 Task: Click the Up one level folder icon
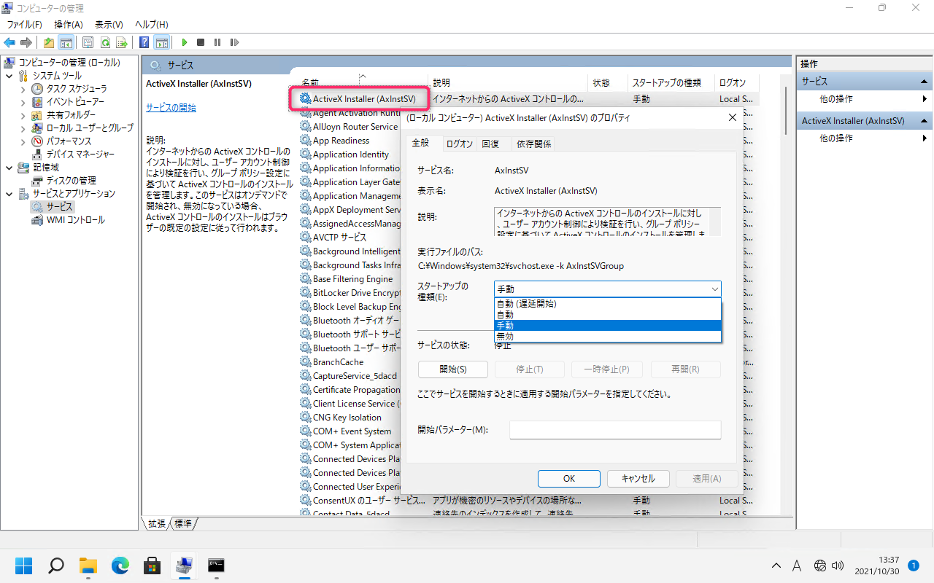click(48, 42)
